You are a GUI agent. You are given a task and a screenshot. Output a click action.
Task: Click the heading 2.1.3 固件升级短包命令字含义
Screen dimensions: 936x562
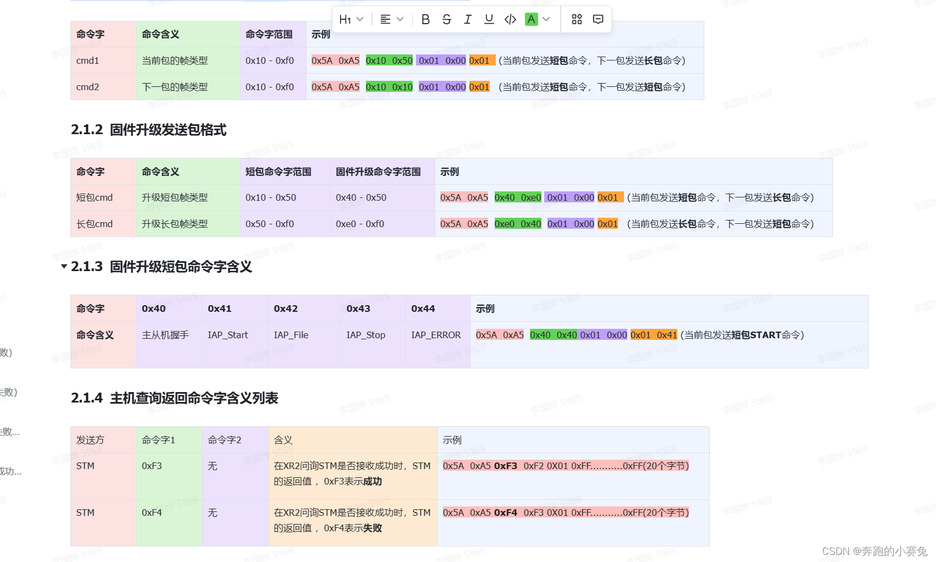[161, 267]
